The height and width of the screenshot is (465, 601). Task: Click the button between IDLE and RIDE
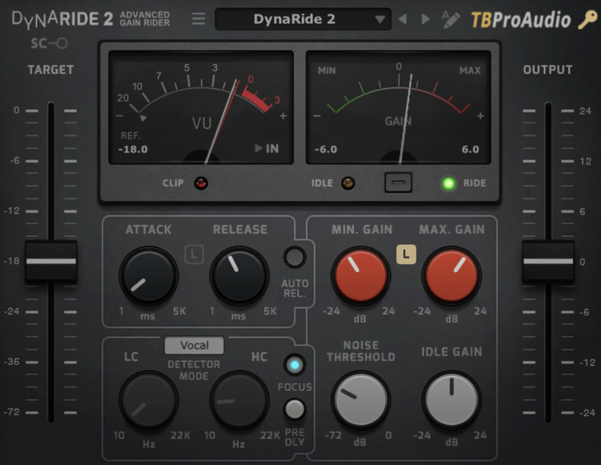click(x=398, y=183)
